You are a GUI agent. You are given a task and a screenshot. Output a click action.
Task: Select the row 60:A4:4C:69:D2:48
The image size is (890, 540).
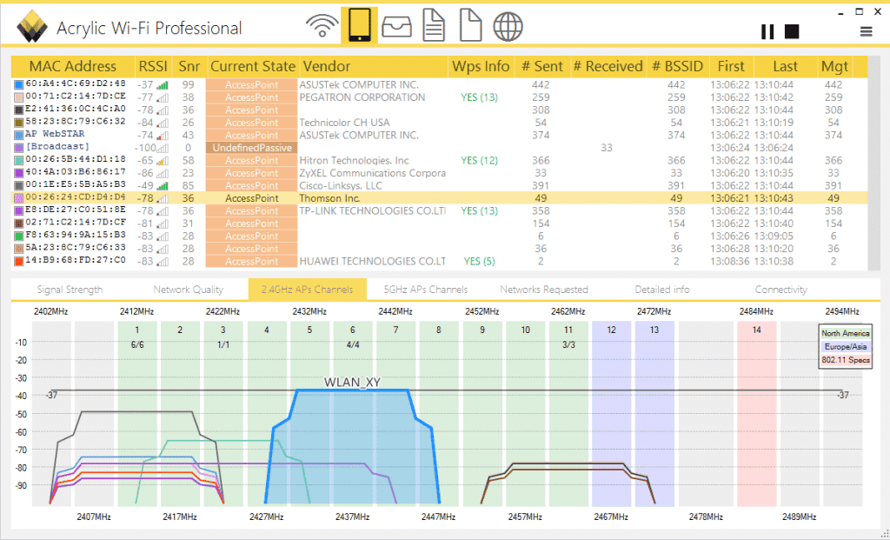tap(439, 84)
